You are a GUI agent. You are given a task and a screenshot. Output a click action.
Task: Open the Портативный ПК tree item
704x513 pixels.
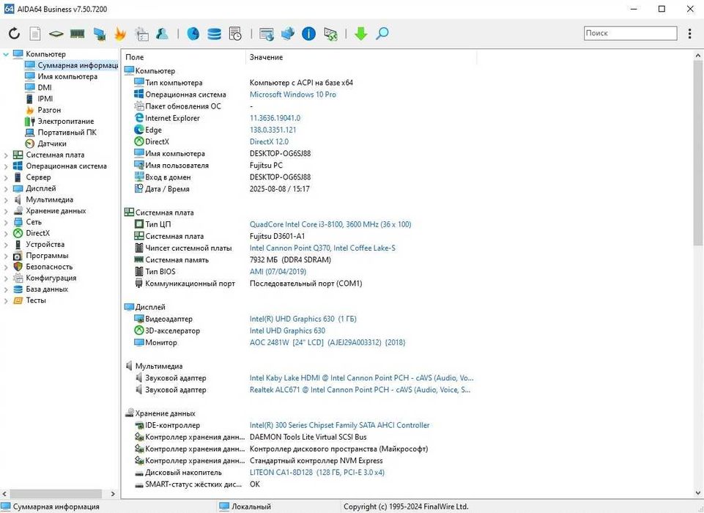(67, 133)
